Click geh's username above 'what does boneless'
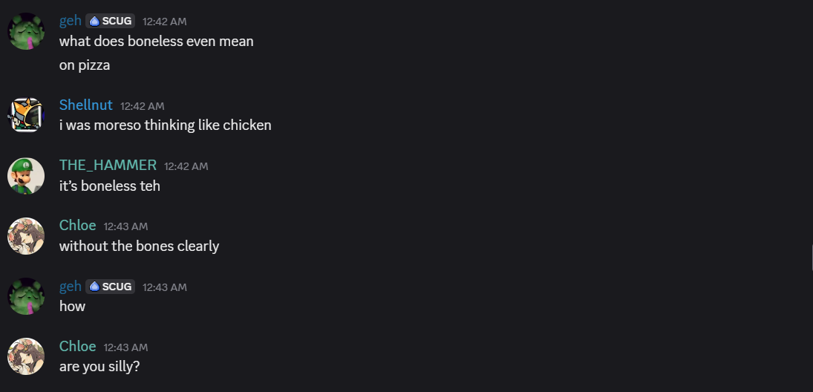Viewport: 813px width, 392px height. point(70,21)
